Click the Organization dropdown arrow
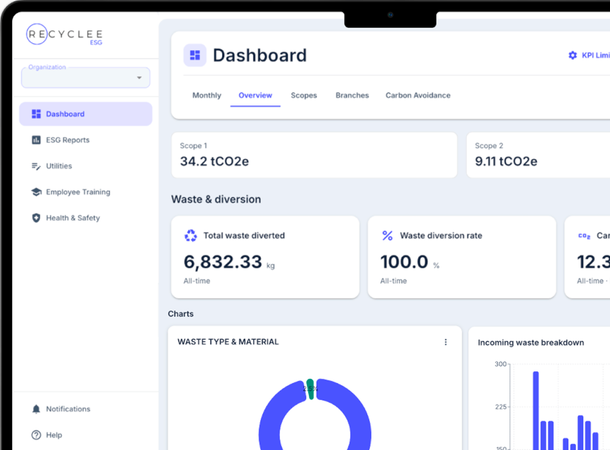Image resolution: width=610 pixels, height=450 pixels. pyautogui.click(x=139, y=78)
